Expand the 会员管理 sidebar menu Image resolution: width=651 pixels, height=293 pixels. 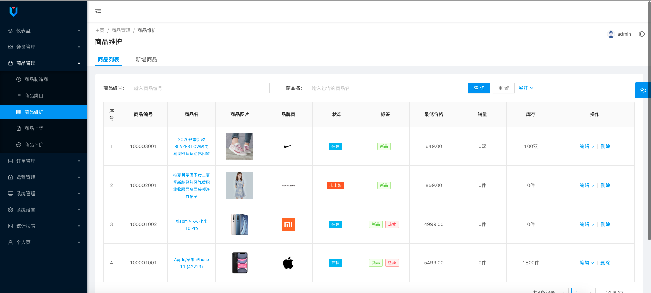tap(43, 47)
